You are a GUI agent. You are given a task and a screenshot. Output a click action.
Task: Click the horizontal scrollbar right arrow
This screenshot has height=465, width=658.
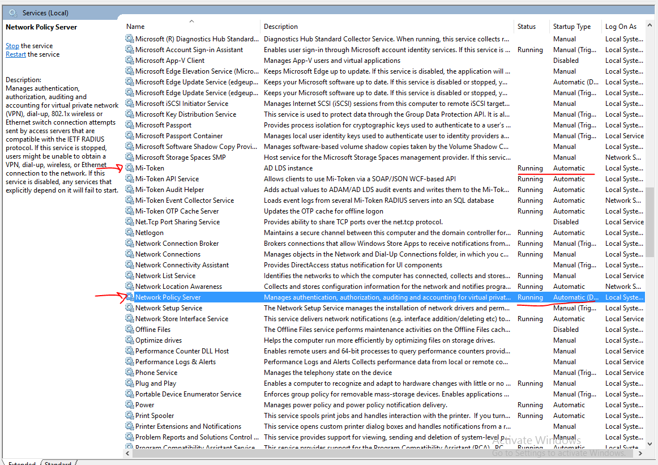coord(640,453)
